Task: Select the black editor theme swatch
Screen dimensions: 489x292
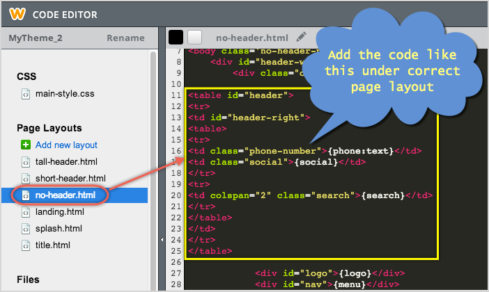Action: (176, 38)
